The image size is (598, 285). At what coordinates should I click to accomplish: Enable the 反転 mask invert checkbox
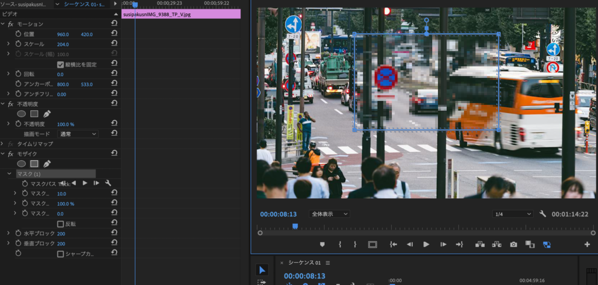coord(60,224)
